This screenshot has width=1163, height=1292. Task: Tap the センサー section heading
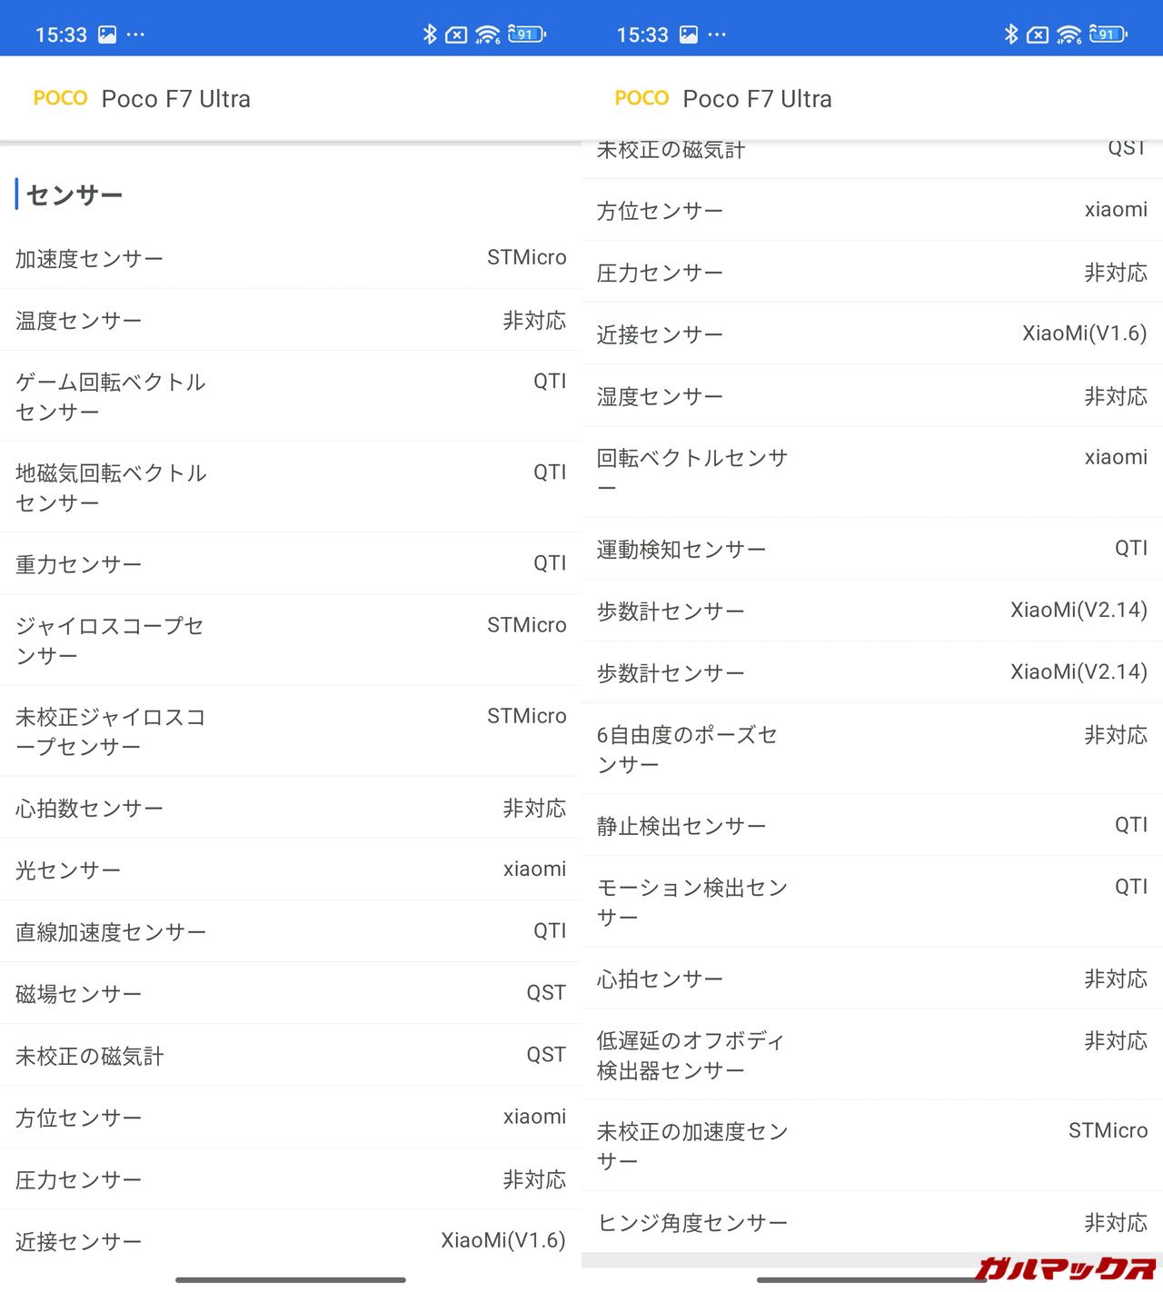coord(75,194)
